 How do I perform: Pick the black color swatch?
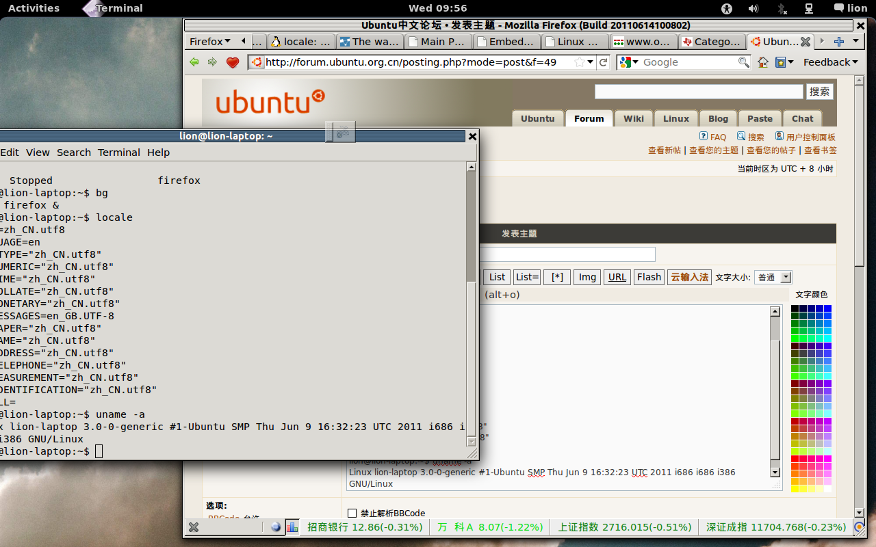(x=795, y=308)
